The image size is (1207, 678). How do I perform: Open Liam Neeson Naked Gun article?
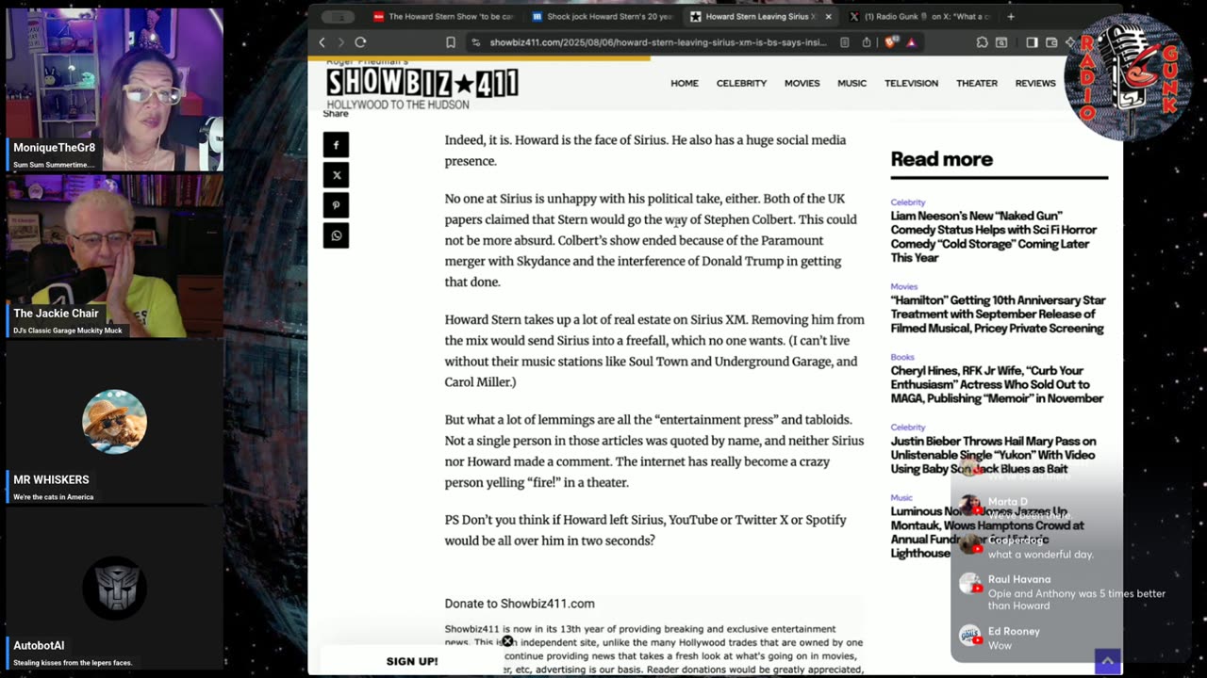(x=993, y=236)
